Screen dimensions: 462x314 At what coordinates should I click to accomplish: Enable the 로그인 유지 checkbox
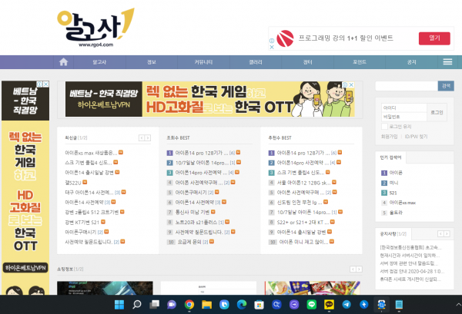[x=385, y=125]
